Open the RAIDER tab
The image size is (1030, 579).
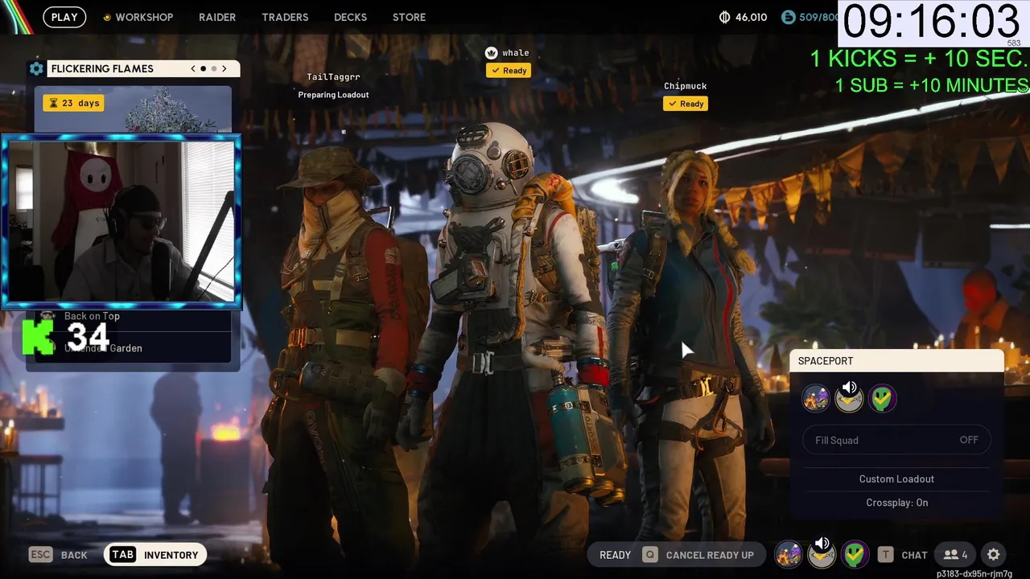coord(217,17)
